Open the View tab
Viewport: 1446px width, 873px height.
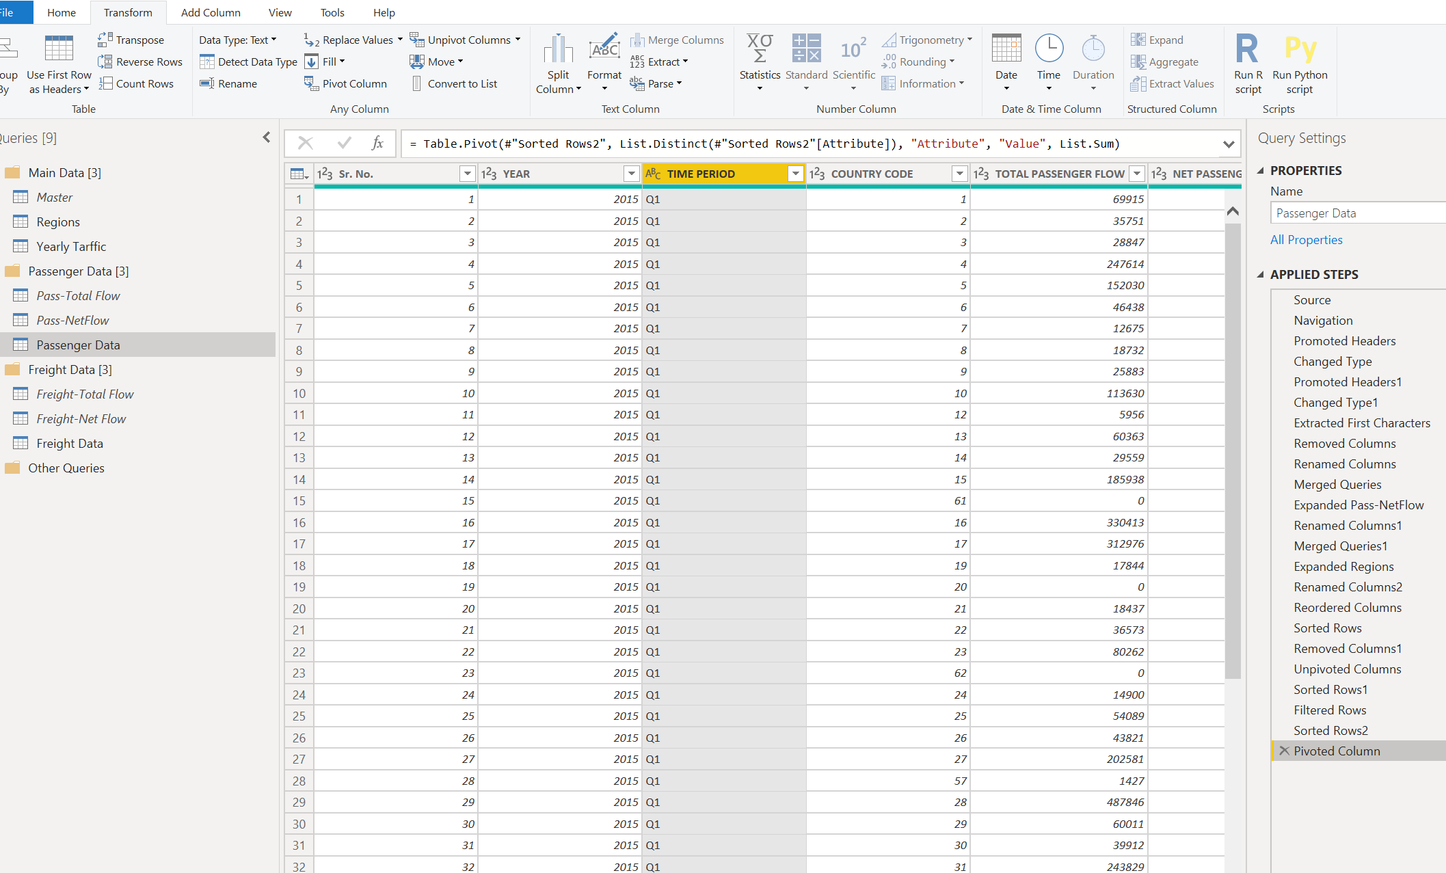pyautogui.click(x=280, y=12)
